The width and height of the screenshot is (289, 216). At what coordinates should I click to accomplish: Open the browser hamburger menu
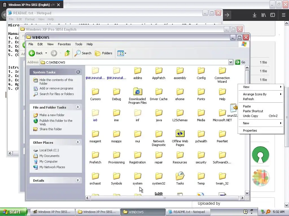point(284,15)
